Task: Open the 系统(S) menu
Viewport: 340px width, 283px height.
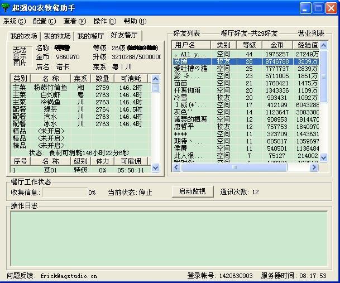Action: click(x=15, y=21)
